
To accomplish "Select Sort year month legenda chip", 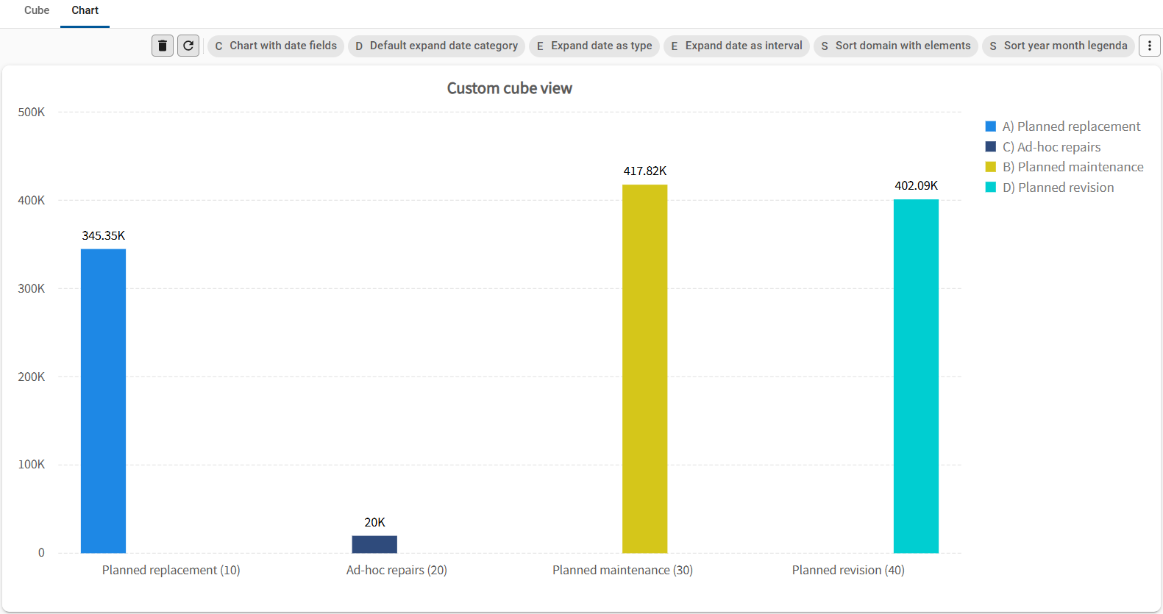I will (x=1059, y=46).
